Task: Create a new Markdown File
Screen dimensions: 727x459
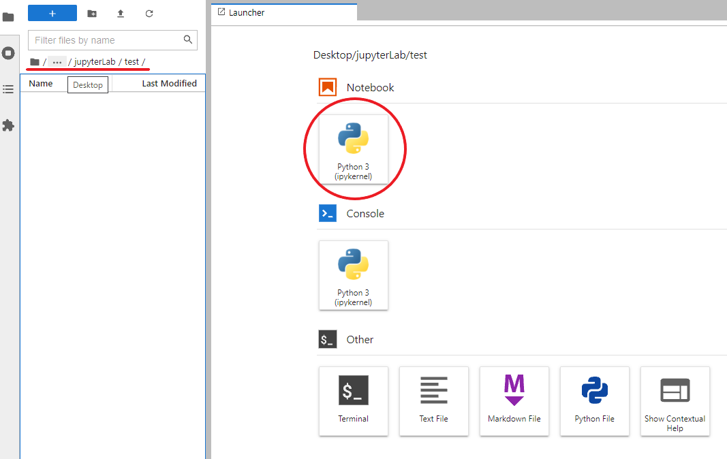Action: click(x=514, y=401)
